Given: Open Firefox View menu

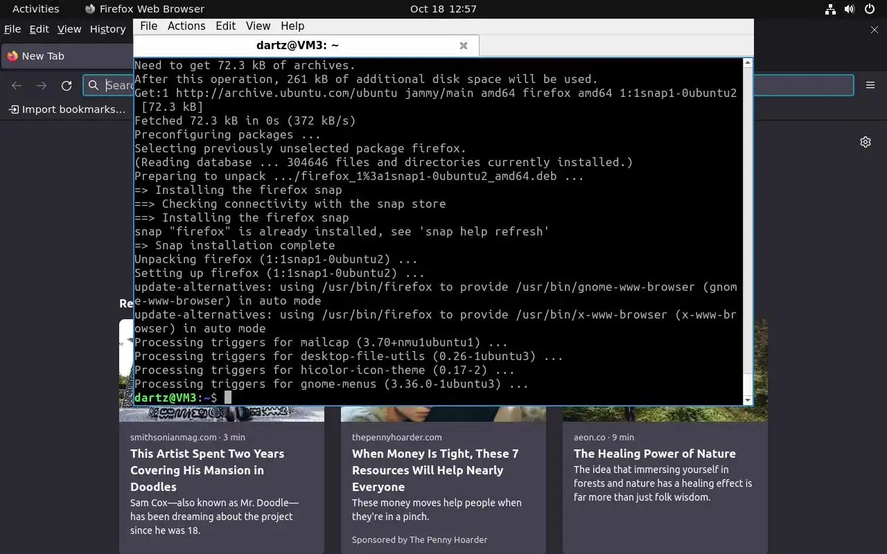Looking at the screenshot, I should click(69, 29).
